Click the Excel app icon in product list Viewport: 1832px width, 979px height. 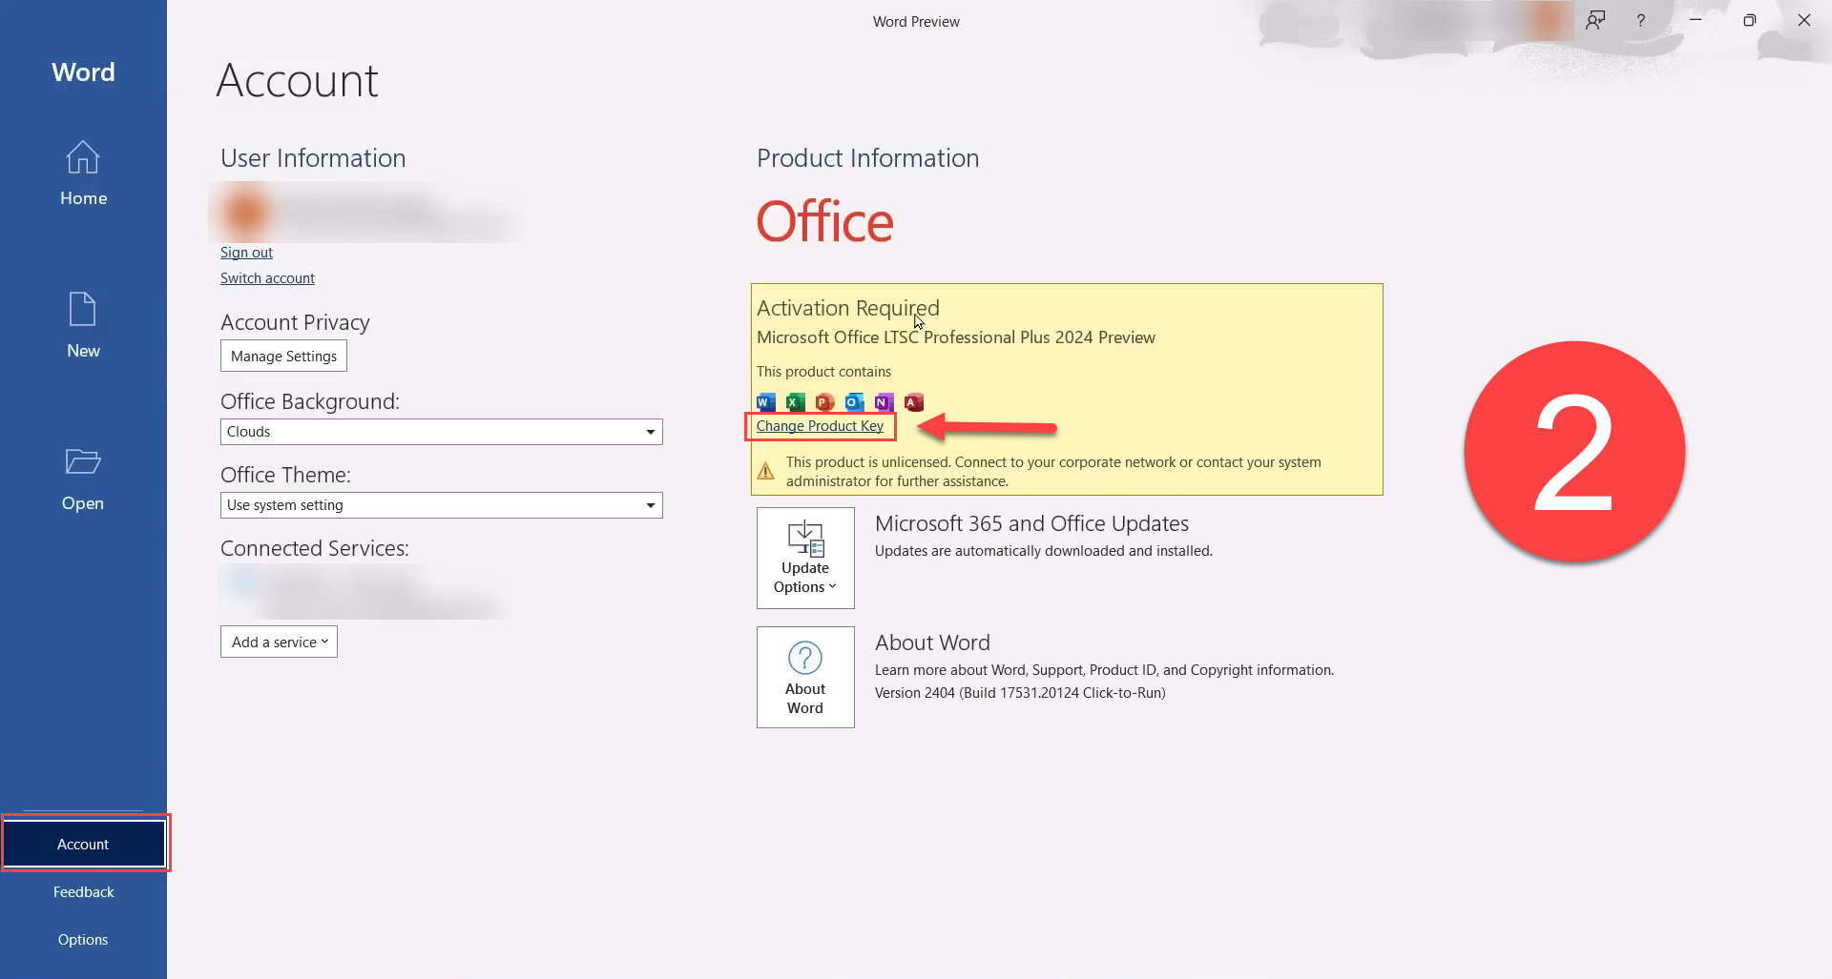click(x=796, y=401)
